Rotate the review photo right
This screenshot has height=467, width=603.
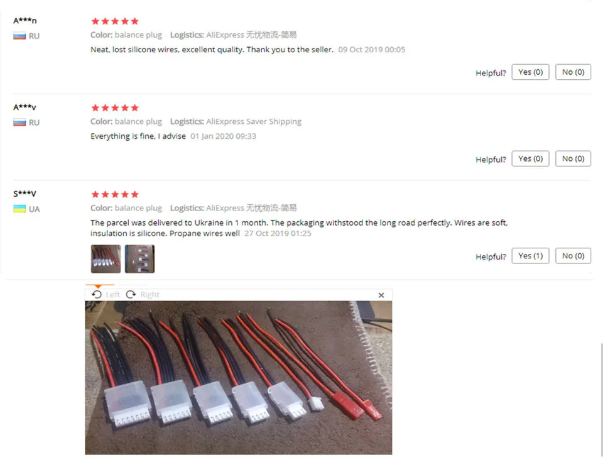143,295
